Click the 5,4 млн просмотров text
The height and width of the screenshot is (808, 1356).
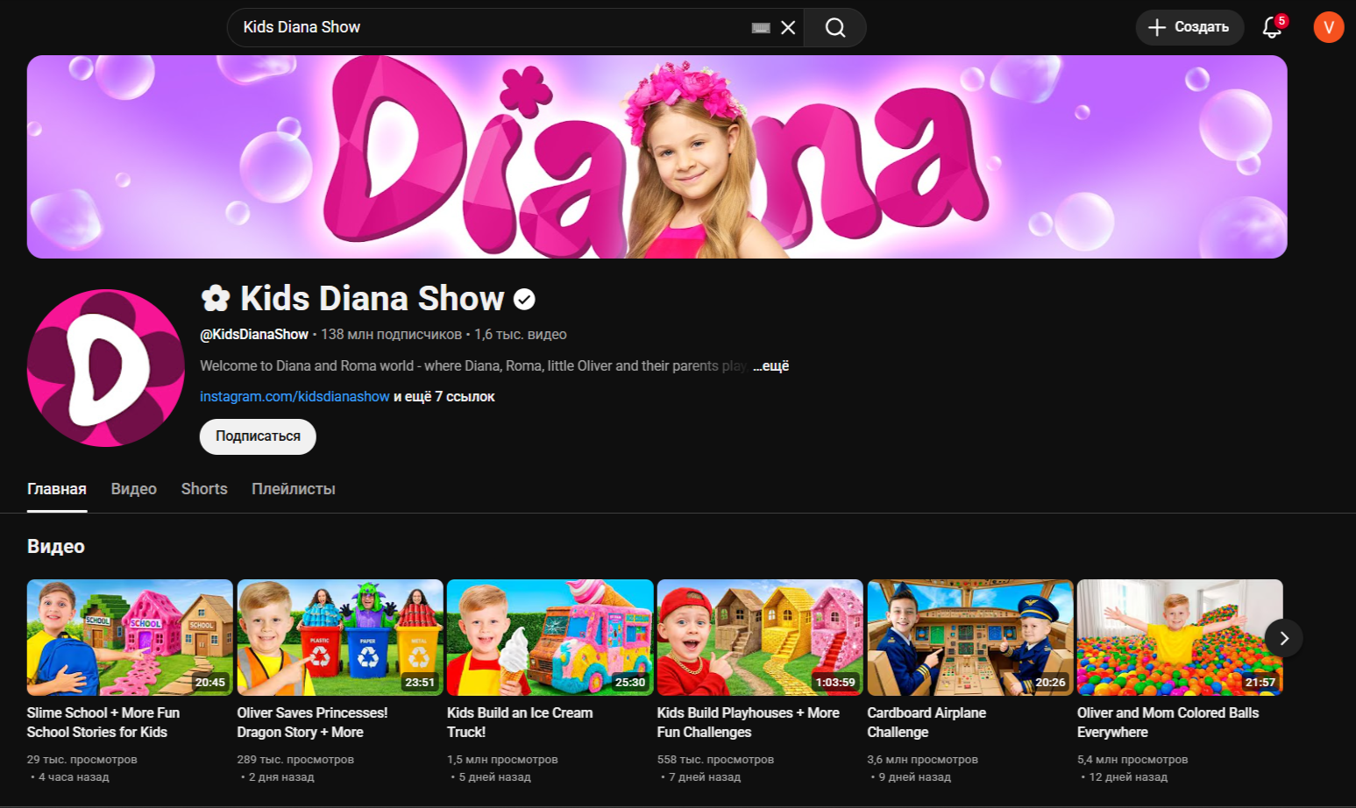tap(1132, 759)
